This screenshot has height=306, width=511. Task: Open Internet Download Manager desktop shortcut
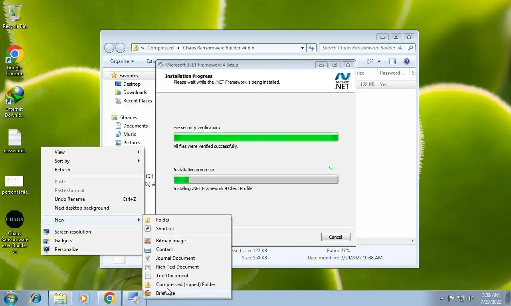[15, 102]
